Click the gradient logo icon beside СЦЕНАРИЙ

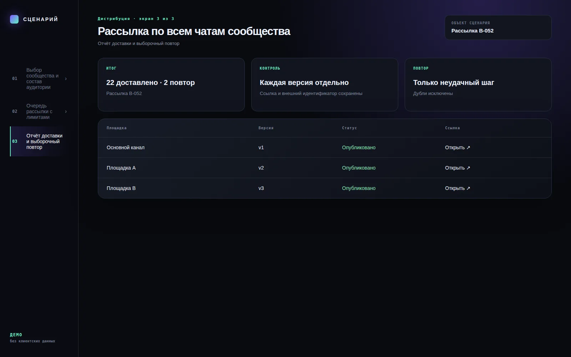(14, 19)
